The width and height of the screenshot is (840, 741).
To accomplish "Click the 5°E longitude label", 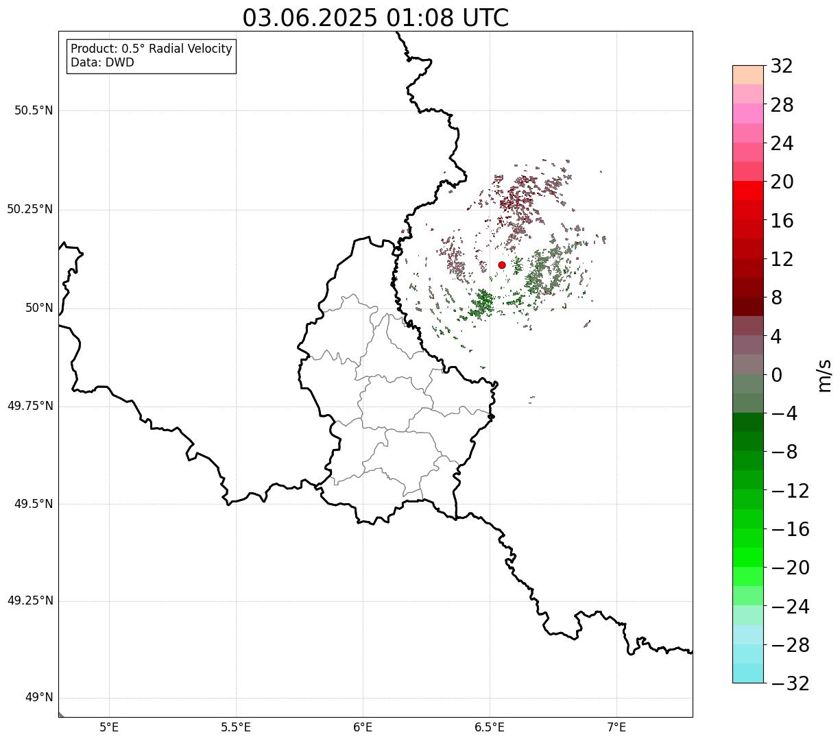I will point(109,727).
